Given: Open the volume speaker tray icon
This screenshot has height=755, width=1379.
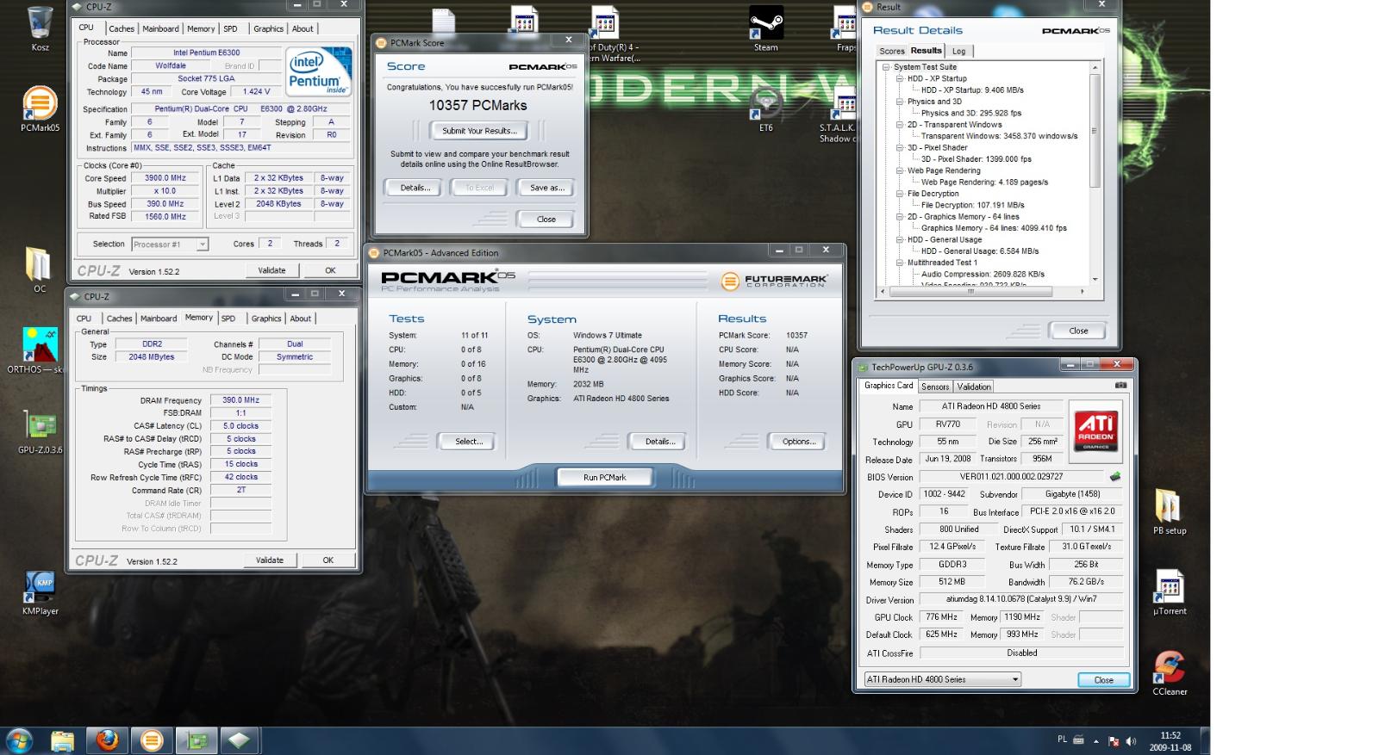Looking at the screenshot, I should (x=1131, y=741).
